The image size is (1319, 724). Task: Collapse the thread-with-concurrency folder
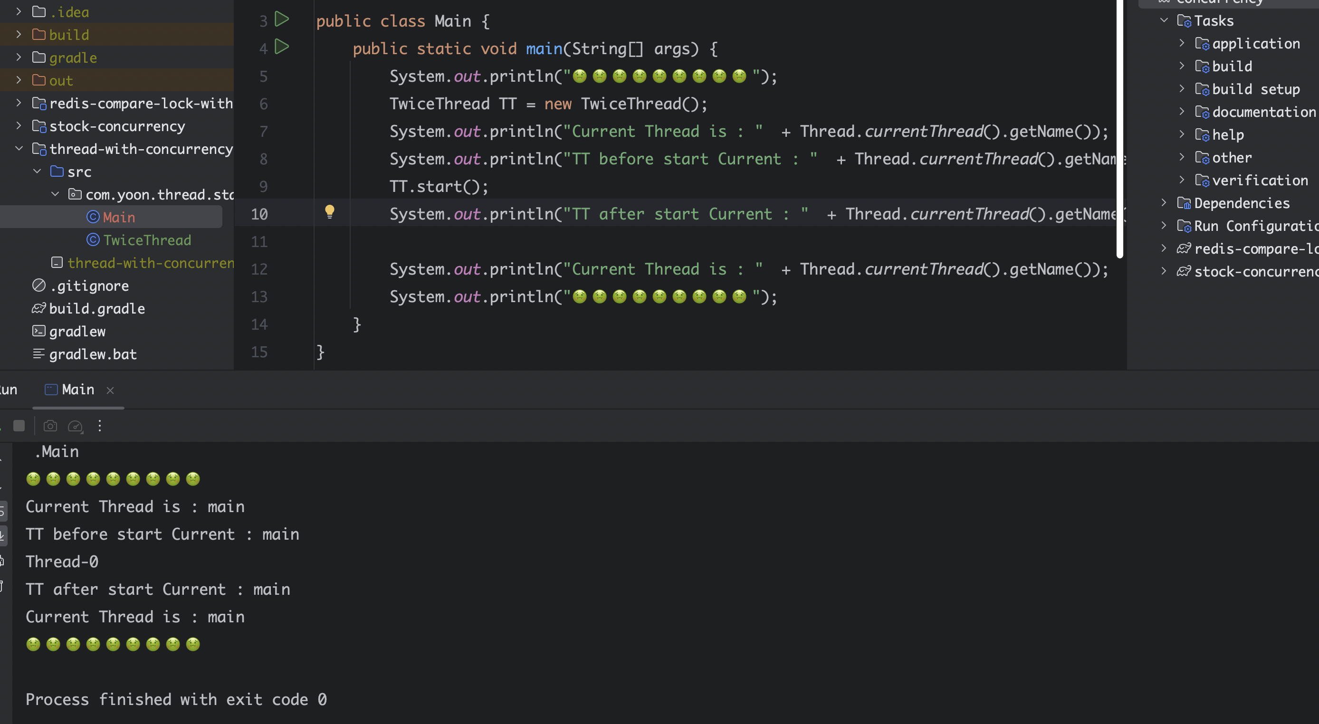[x=19, y=149]
